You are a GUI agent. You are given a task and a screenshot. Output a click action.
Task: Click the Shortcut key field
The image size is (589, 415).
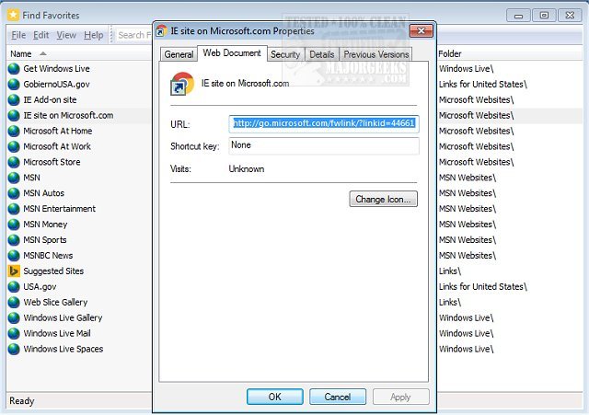[x=324, y=145]
